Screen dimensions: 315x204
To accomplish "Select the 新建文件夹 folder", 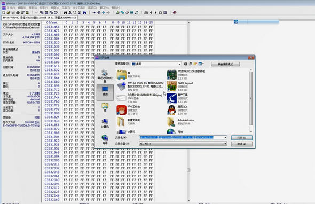I will [x=129, y=122].
